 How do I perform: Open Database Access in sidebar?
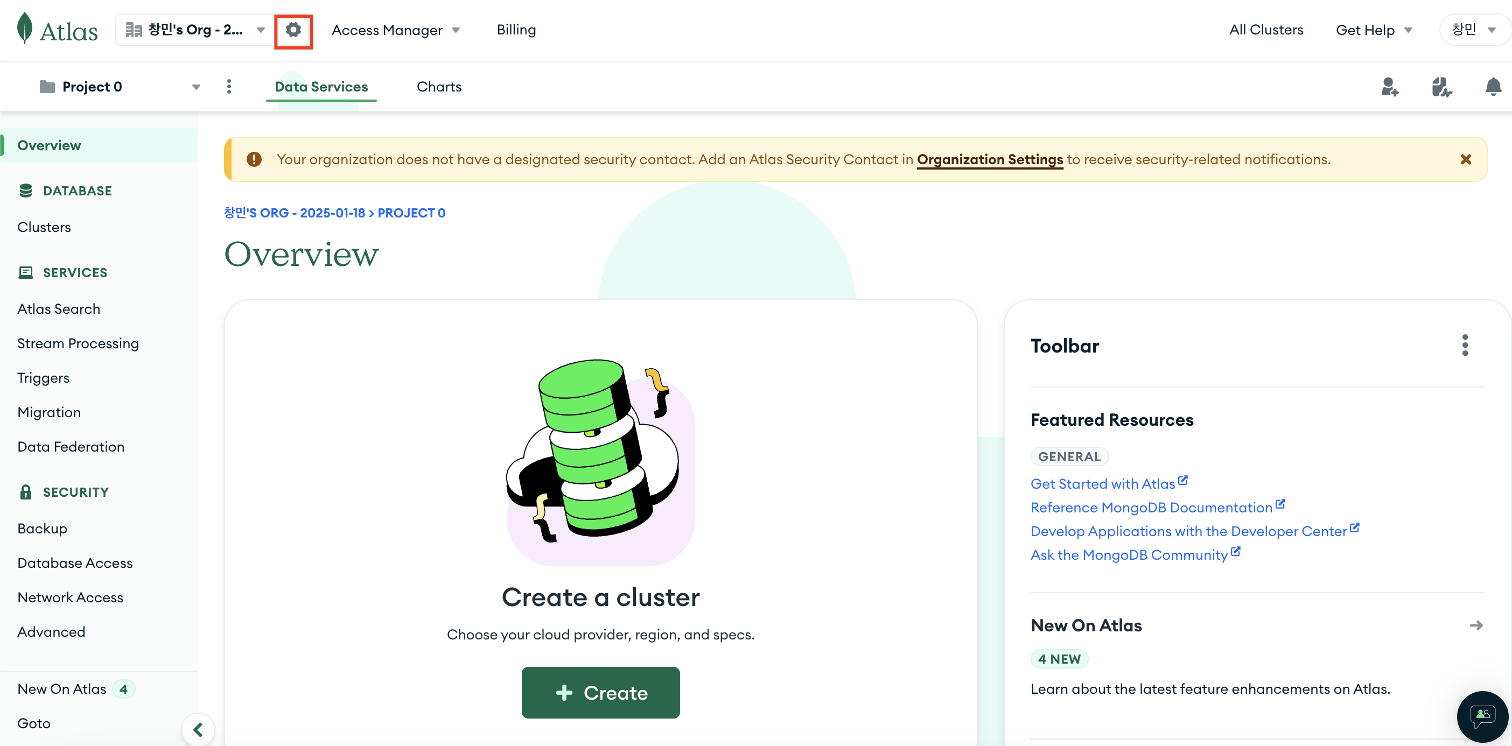click(x=75, y=563)
